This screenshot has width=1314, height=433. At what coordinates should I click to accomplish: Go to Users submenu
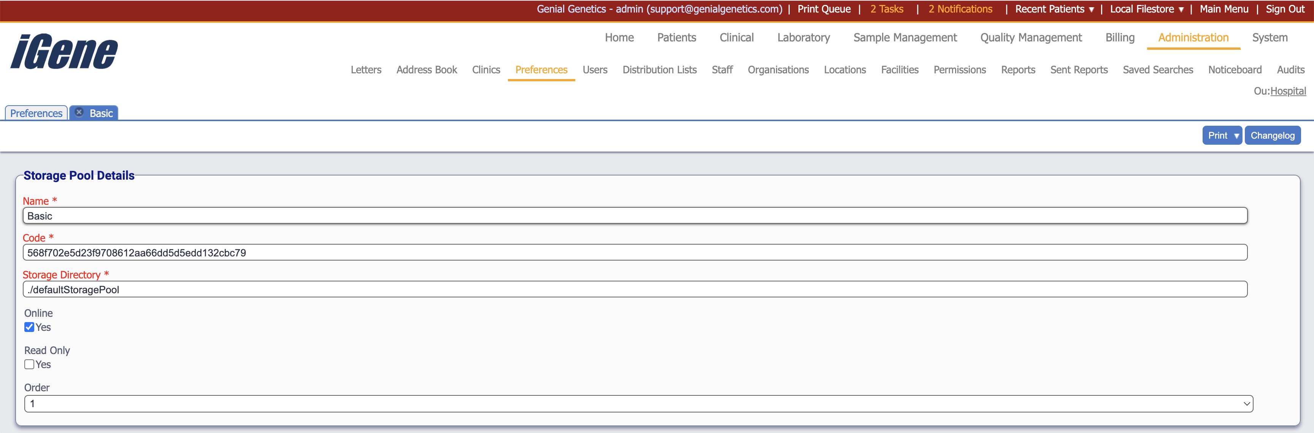[595, 70]
